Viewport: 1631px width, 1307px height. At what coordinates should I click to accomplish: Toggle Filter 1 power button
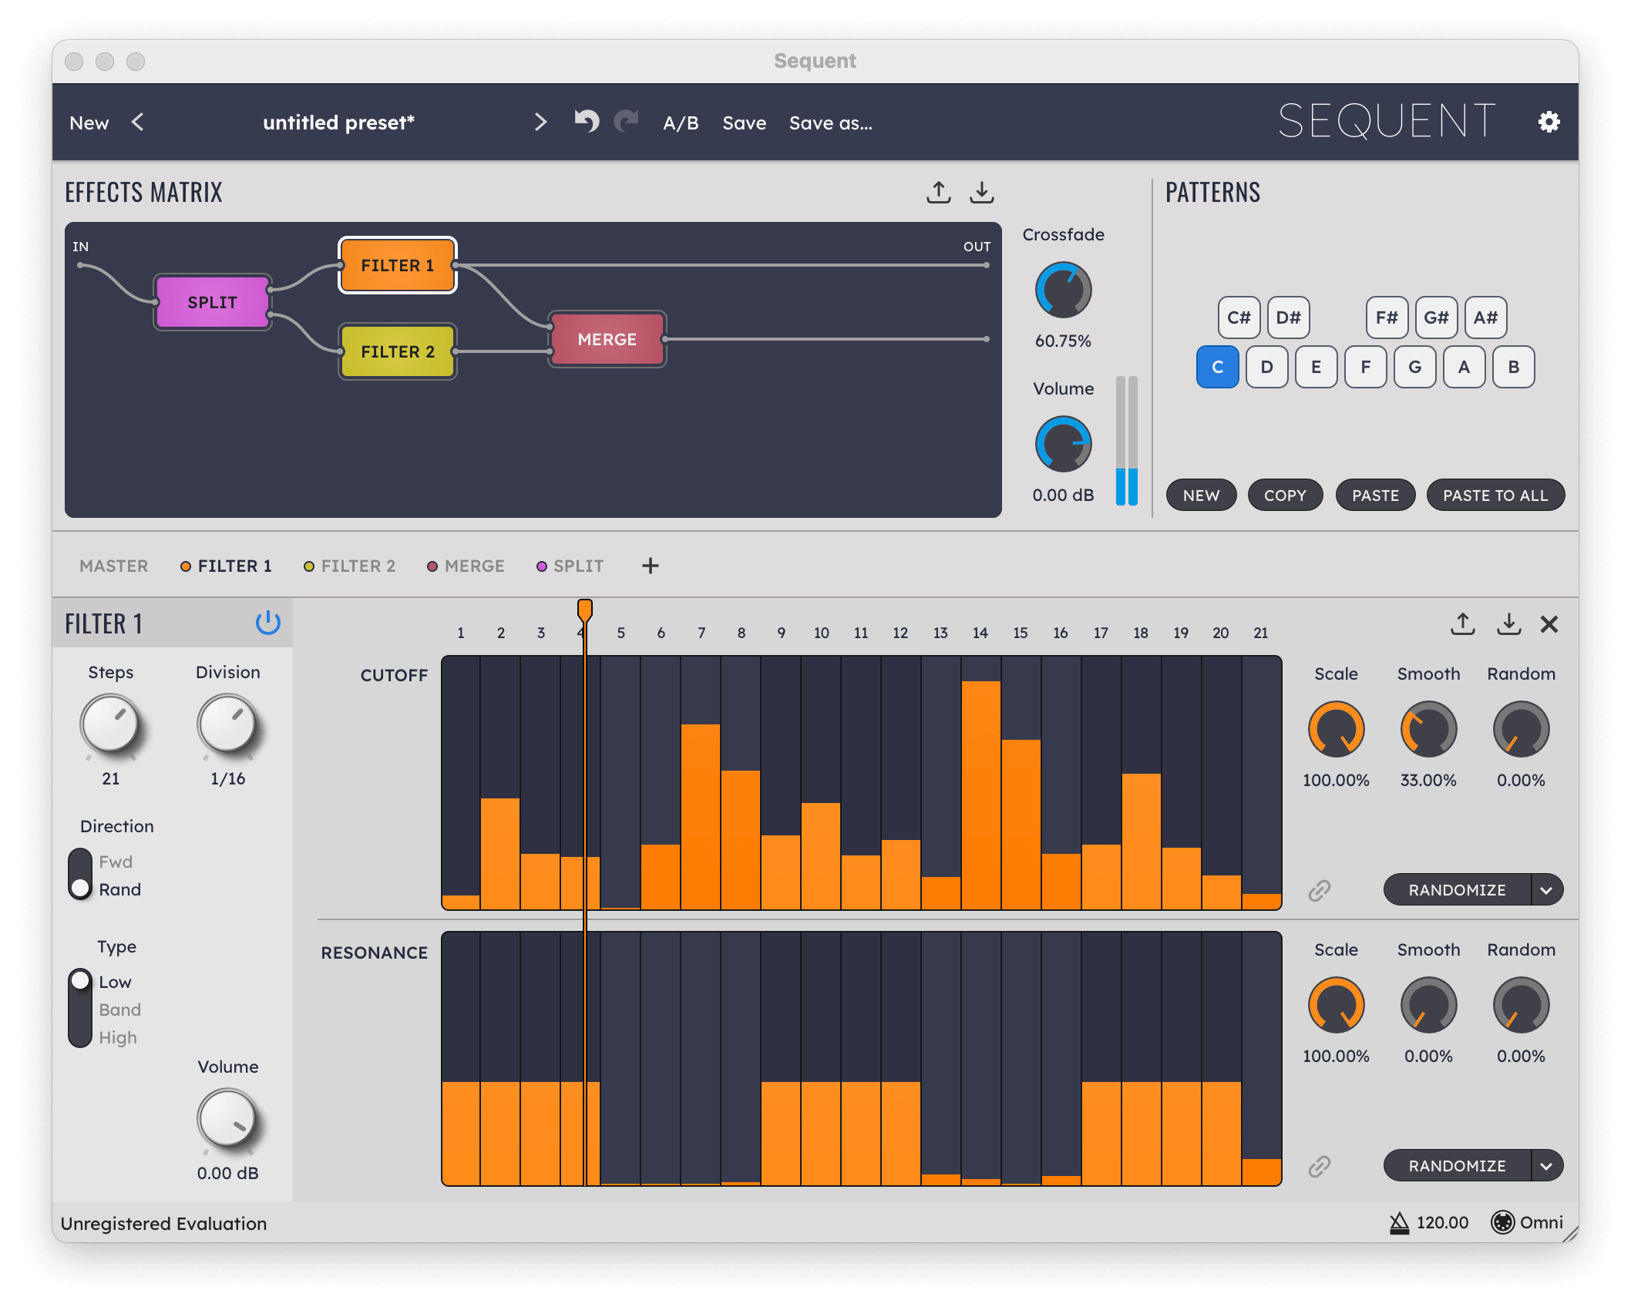267,623
